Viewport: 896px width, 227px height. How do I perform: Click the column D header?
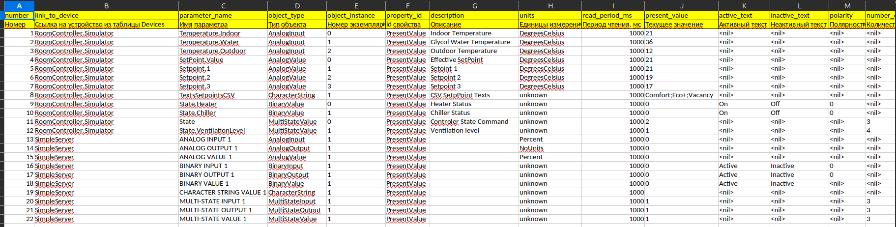coord(297,6)
